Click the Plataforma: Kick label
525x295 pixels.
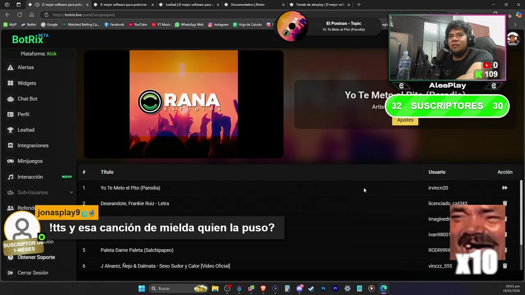(39, 54)
